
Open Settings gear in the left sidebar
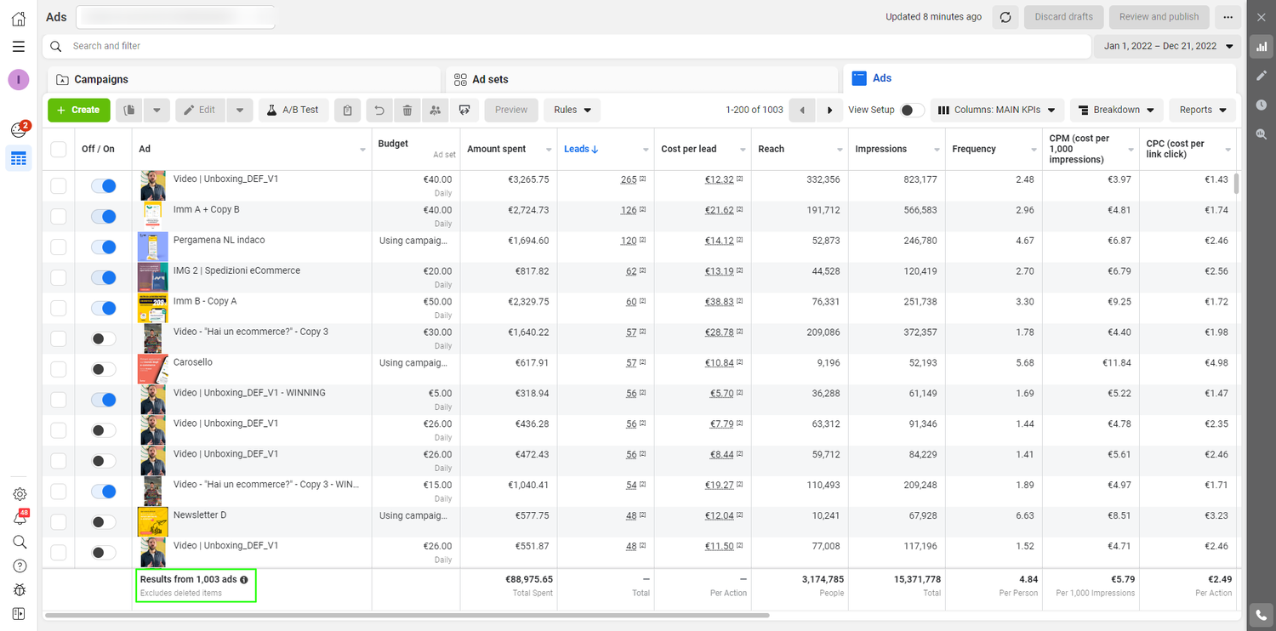tap(19, 494)
